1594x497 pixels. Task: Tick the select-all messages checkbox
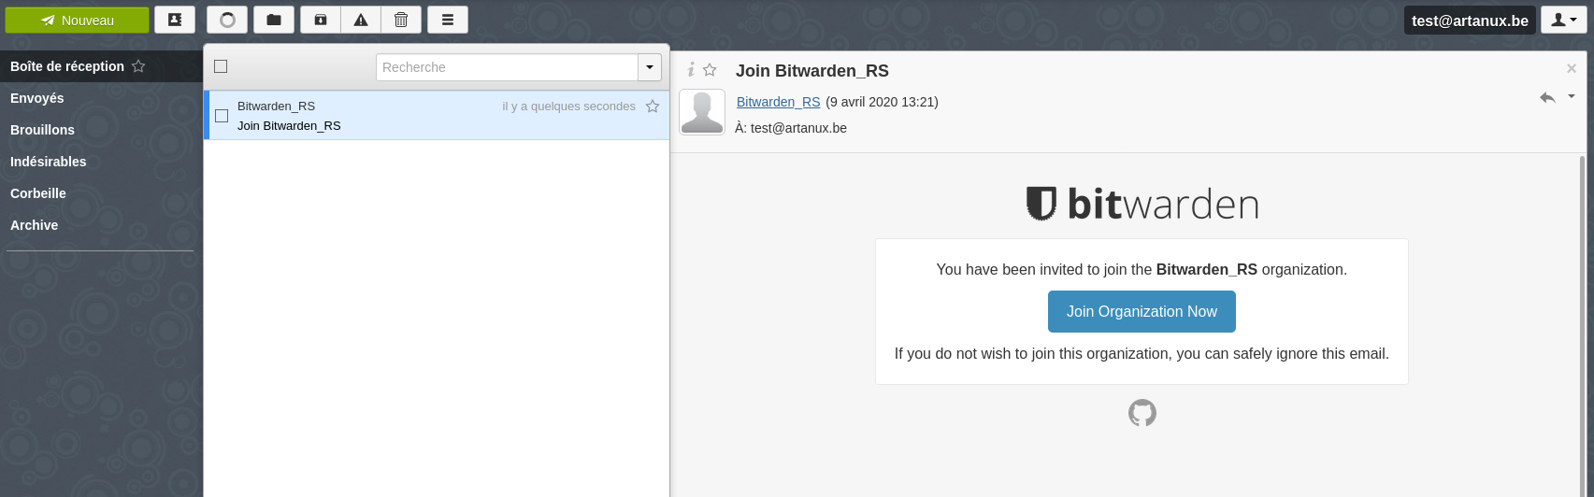coord(221,66)
